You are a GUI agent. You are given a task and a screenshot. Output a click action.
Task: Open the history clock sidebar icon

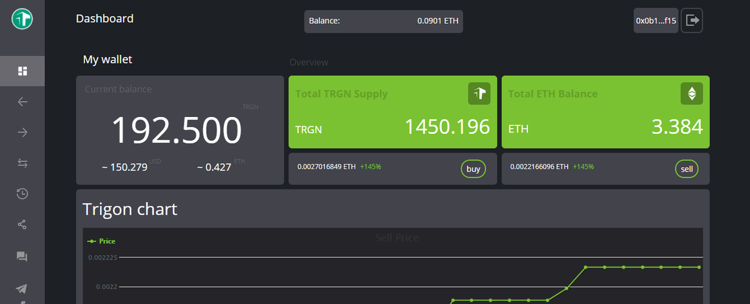[x=22, y=194]
